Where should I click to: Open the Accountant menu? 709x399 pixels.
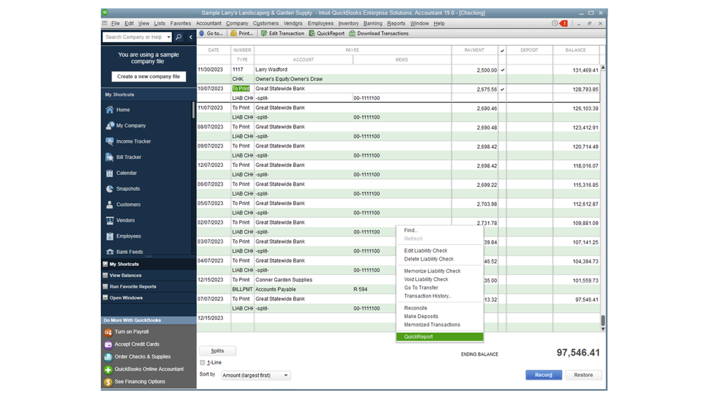click(x=209, y=23)
